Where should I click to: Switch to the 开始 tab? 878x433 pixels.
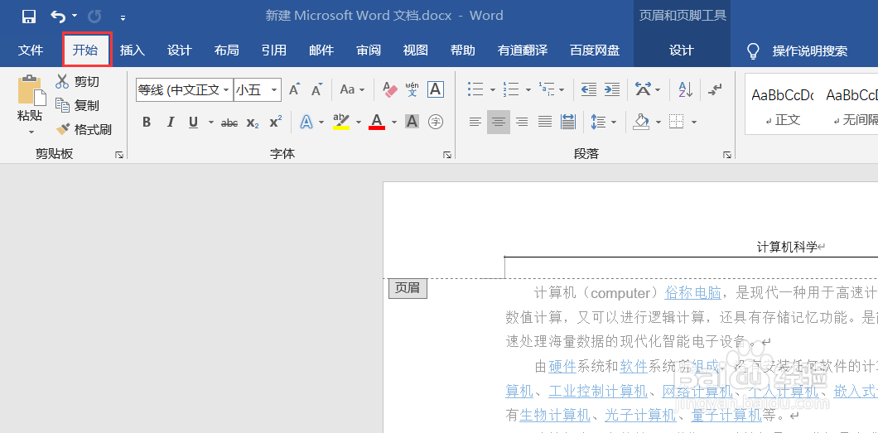[85, 51]
